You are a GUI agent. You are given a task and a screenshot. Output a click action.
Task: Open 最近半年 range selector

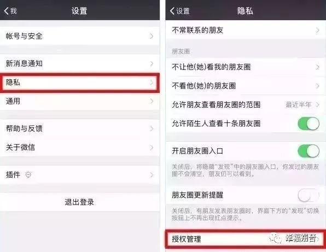[x=302, y=105]
